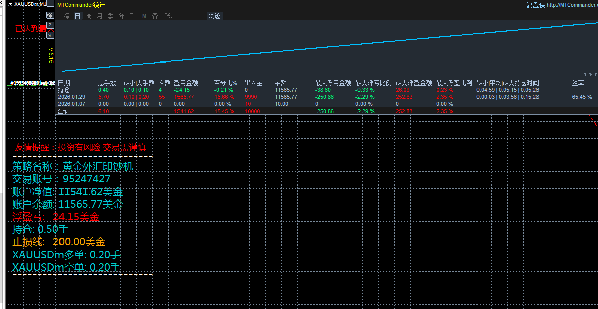Screen dimensions: 598x309
Task: Click the 季 quarterly statistics icon
Action: point(110,15)
